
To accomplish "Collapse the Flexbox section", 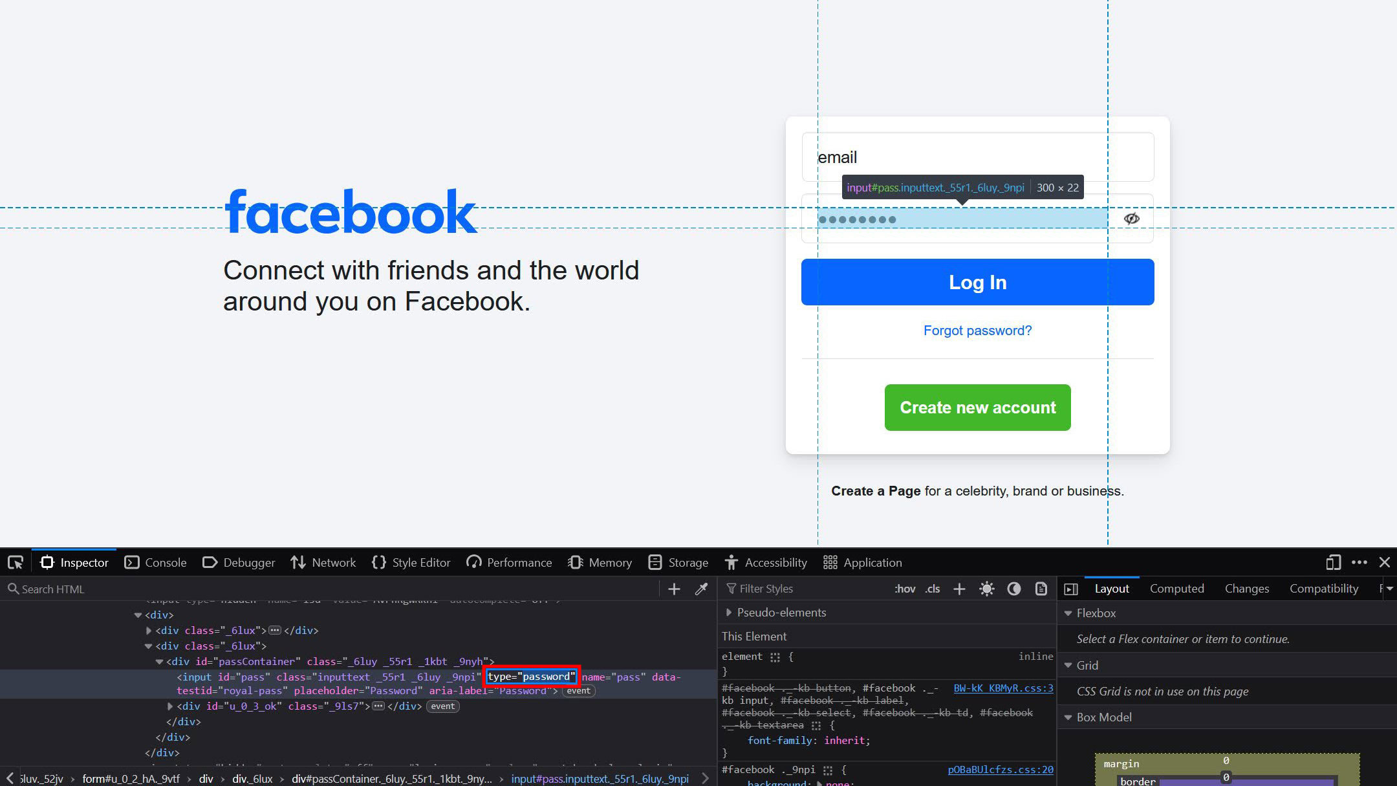I will (x=1068, y=613).
